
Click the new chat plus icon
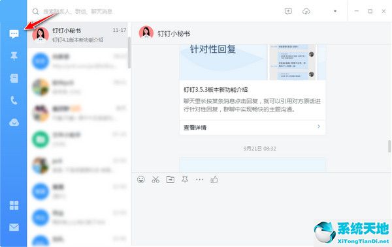(288, 11)
